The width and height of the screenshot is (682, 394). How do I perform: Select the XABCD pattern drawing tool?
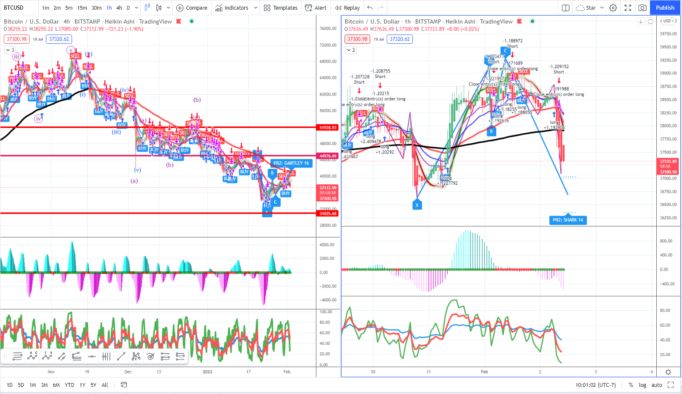[136, 357]
